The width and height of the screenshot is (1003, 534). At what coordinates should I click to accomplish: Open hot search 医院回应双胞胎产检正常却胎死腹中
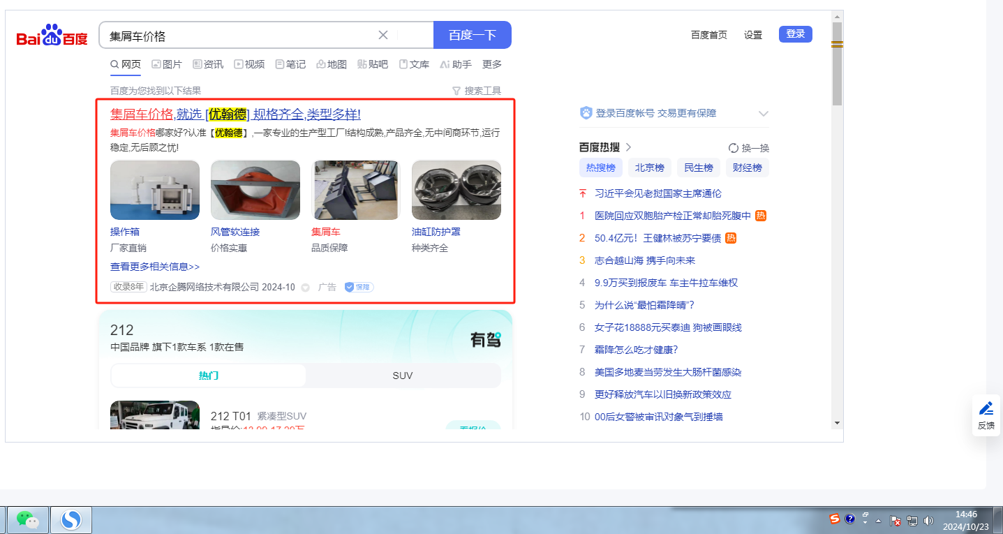tap(673, 216)
